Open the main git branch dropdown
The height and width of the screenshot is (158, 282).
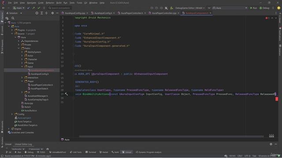pos(19,8)
